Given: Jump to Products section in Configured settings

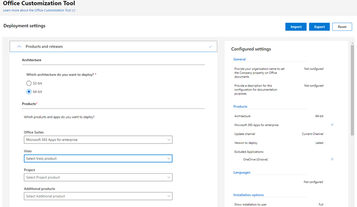Looking at the screenshot, I should (x=240, y=107).
